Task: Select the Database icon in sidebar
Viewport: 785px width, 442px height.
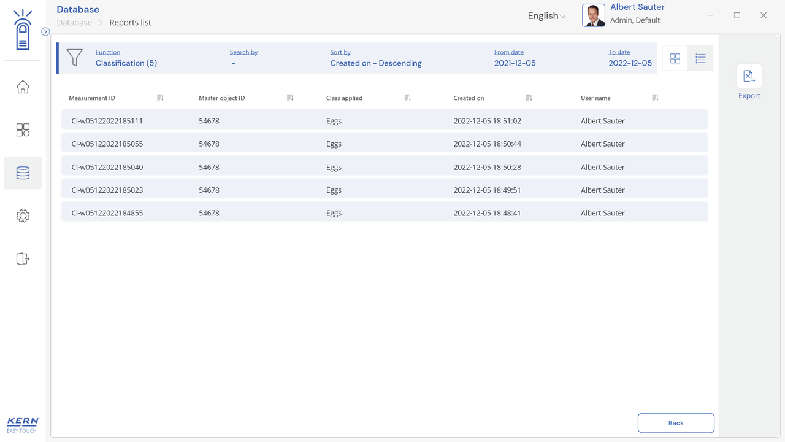Action: (x=23, y=173)
